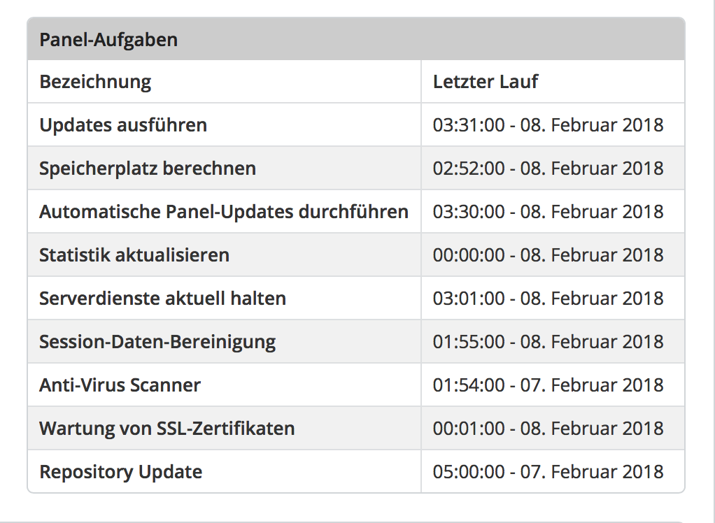This screenshot has width=715, height=523.
Task: Select the Session-Daten-Bereinigung task name
Action: pos(157,342)
